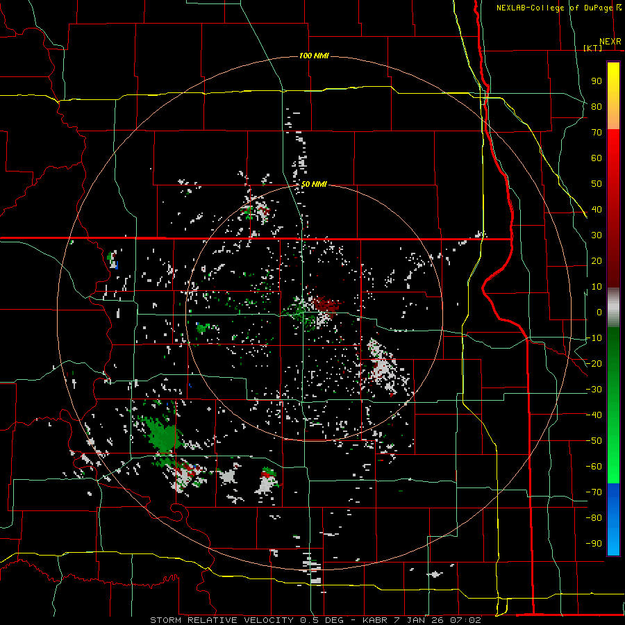The image size is (625, 625).
Task: Click the '90' value on the color scale
Action: pos(597,81)
